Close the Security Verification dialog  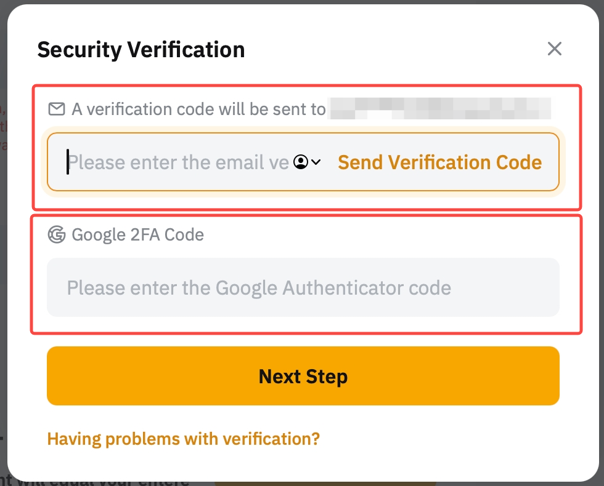tap(555, 49)
